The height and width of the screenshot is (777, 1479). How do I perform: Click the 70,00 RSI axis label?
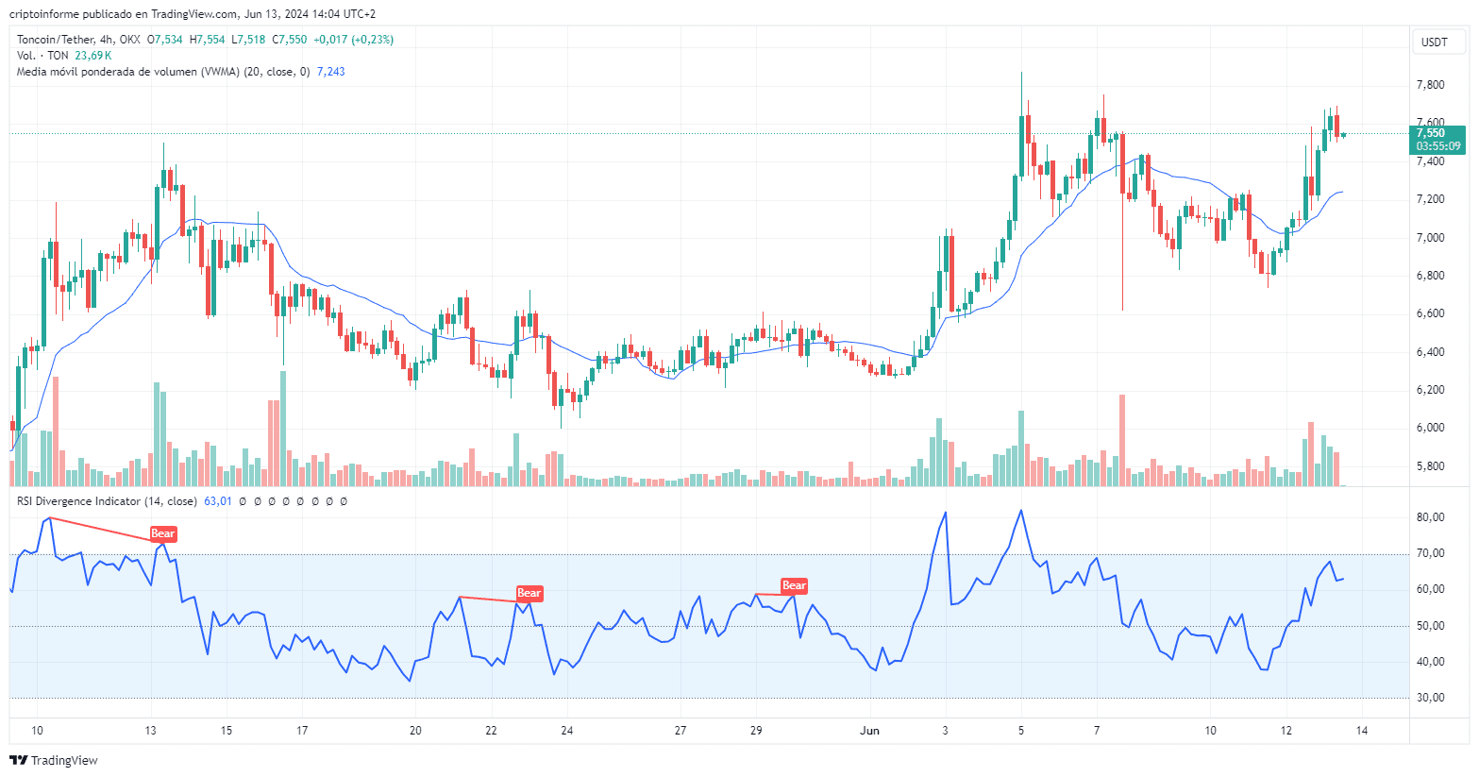click(x=1430, y=553)
